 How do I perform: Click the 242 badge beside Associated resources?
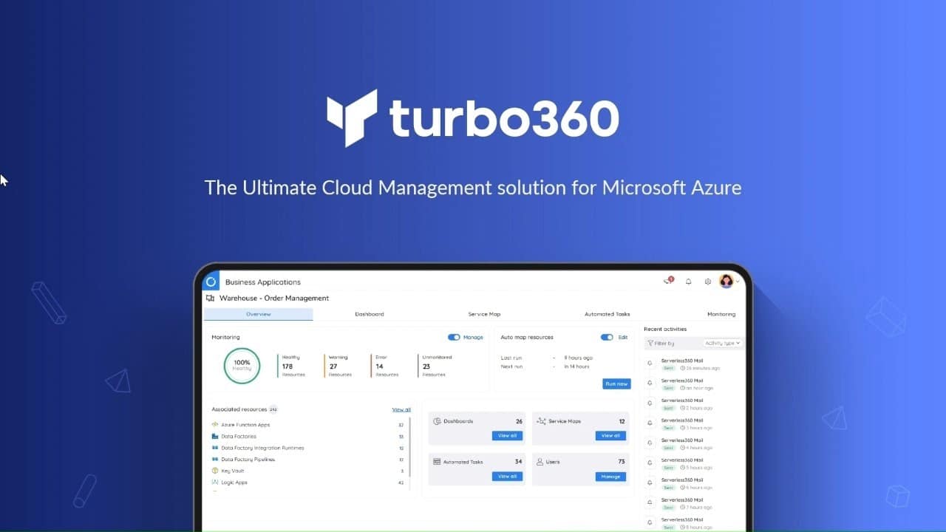click(273, 409)
